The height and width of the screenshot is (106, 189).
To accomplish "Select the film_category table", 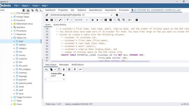I will click(25, 69).
